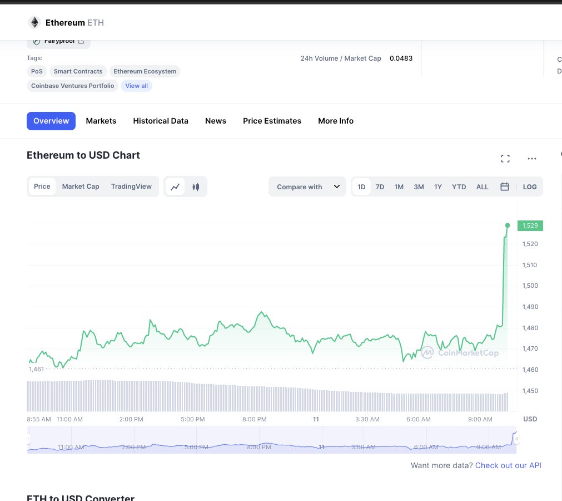
Task: Click the Ethereum diamond logo icon
Action: (34, 22)
